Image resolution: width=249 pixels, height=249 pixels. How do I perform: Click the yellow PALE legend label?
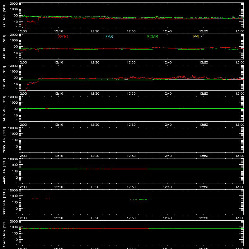pyautogui.click(x=198, y=36)
